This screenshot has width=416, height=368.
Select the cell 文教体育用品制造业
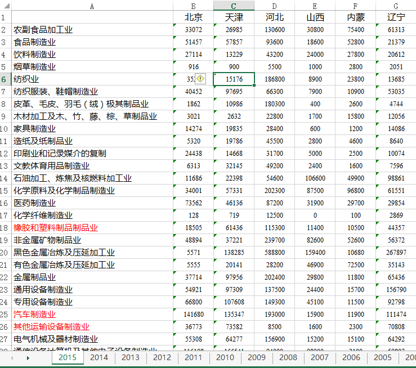(92, 165)
